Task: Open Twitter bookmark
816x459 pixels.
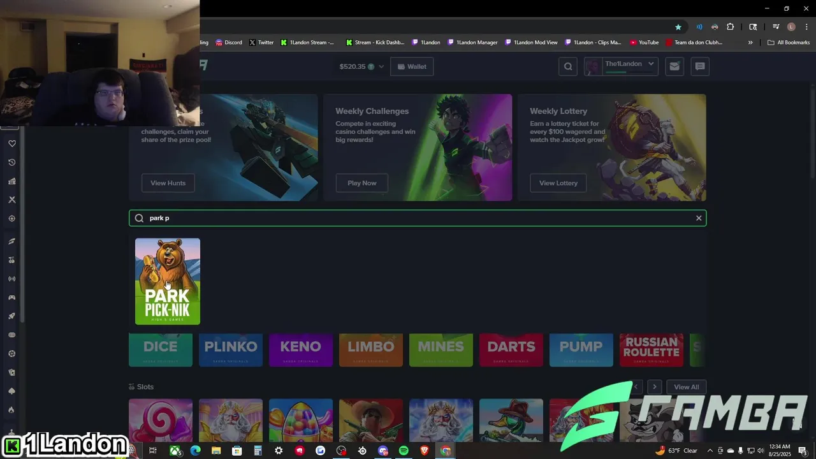Action: (x=261, y=43)
